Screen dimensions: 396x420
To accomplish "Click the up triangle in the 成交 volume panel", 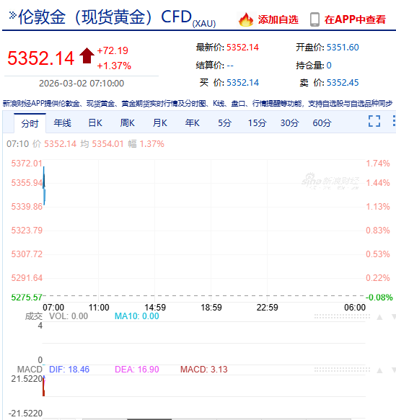I will coord(379,318).
